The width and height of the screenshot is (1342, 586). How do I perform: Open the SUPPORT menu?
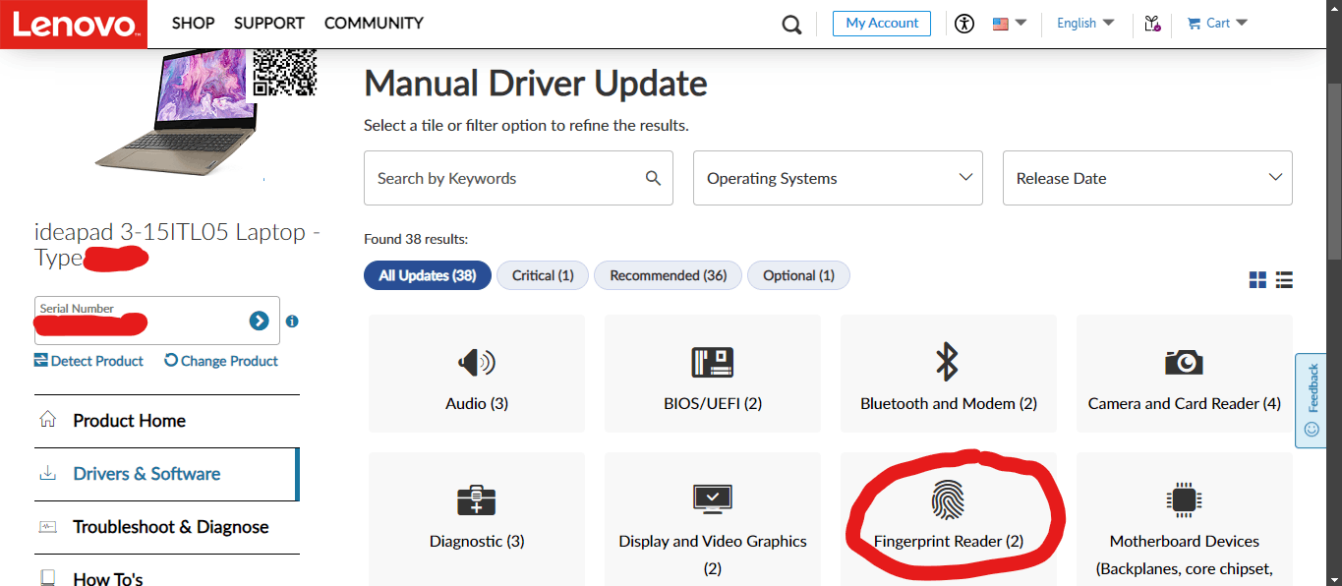coord(269,23)
